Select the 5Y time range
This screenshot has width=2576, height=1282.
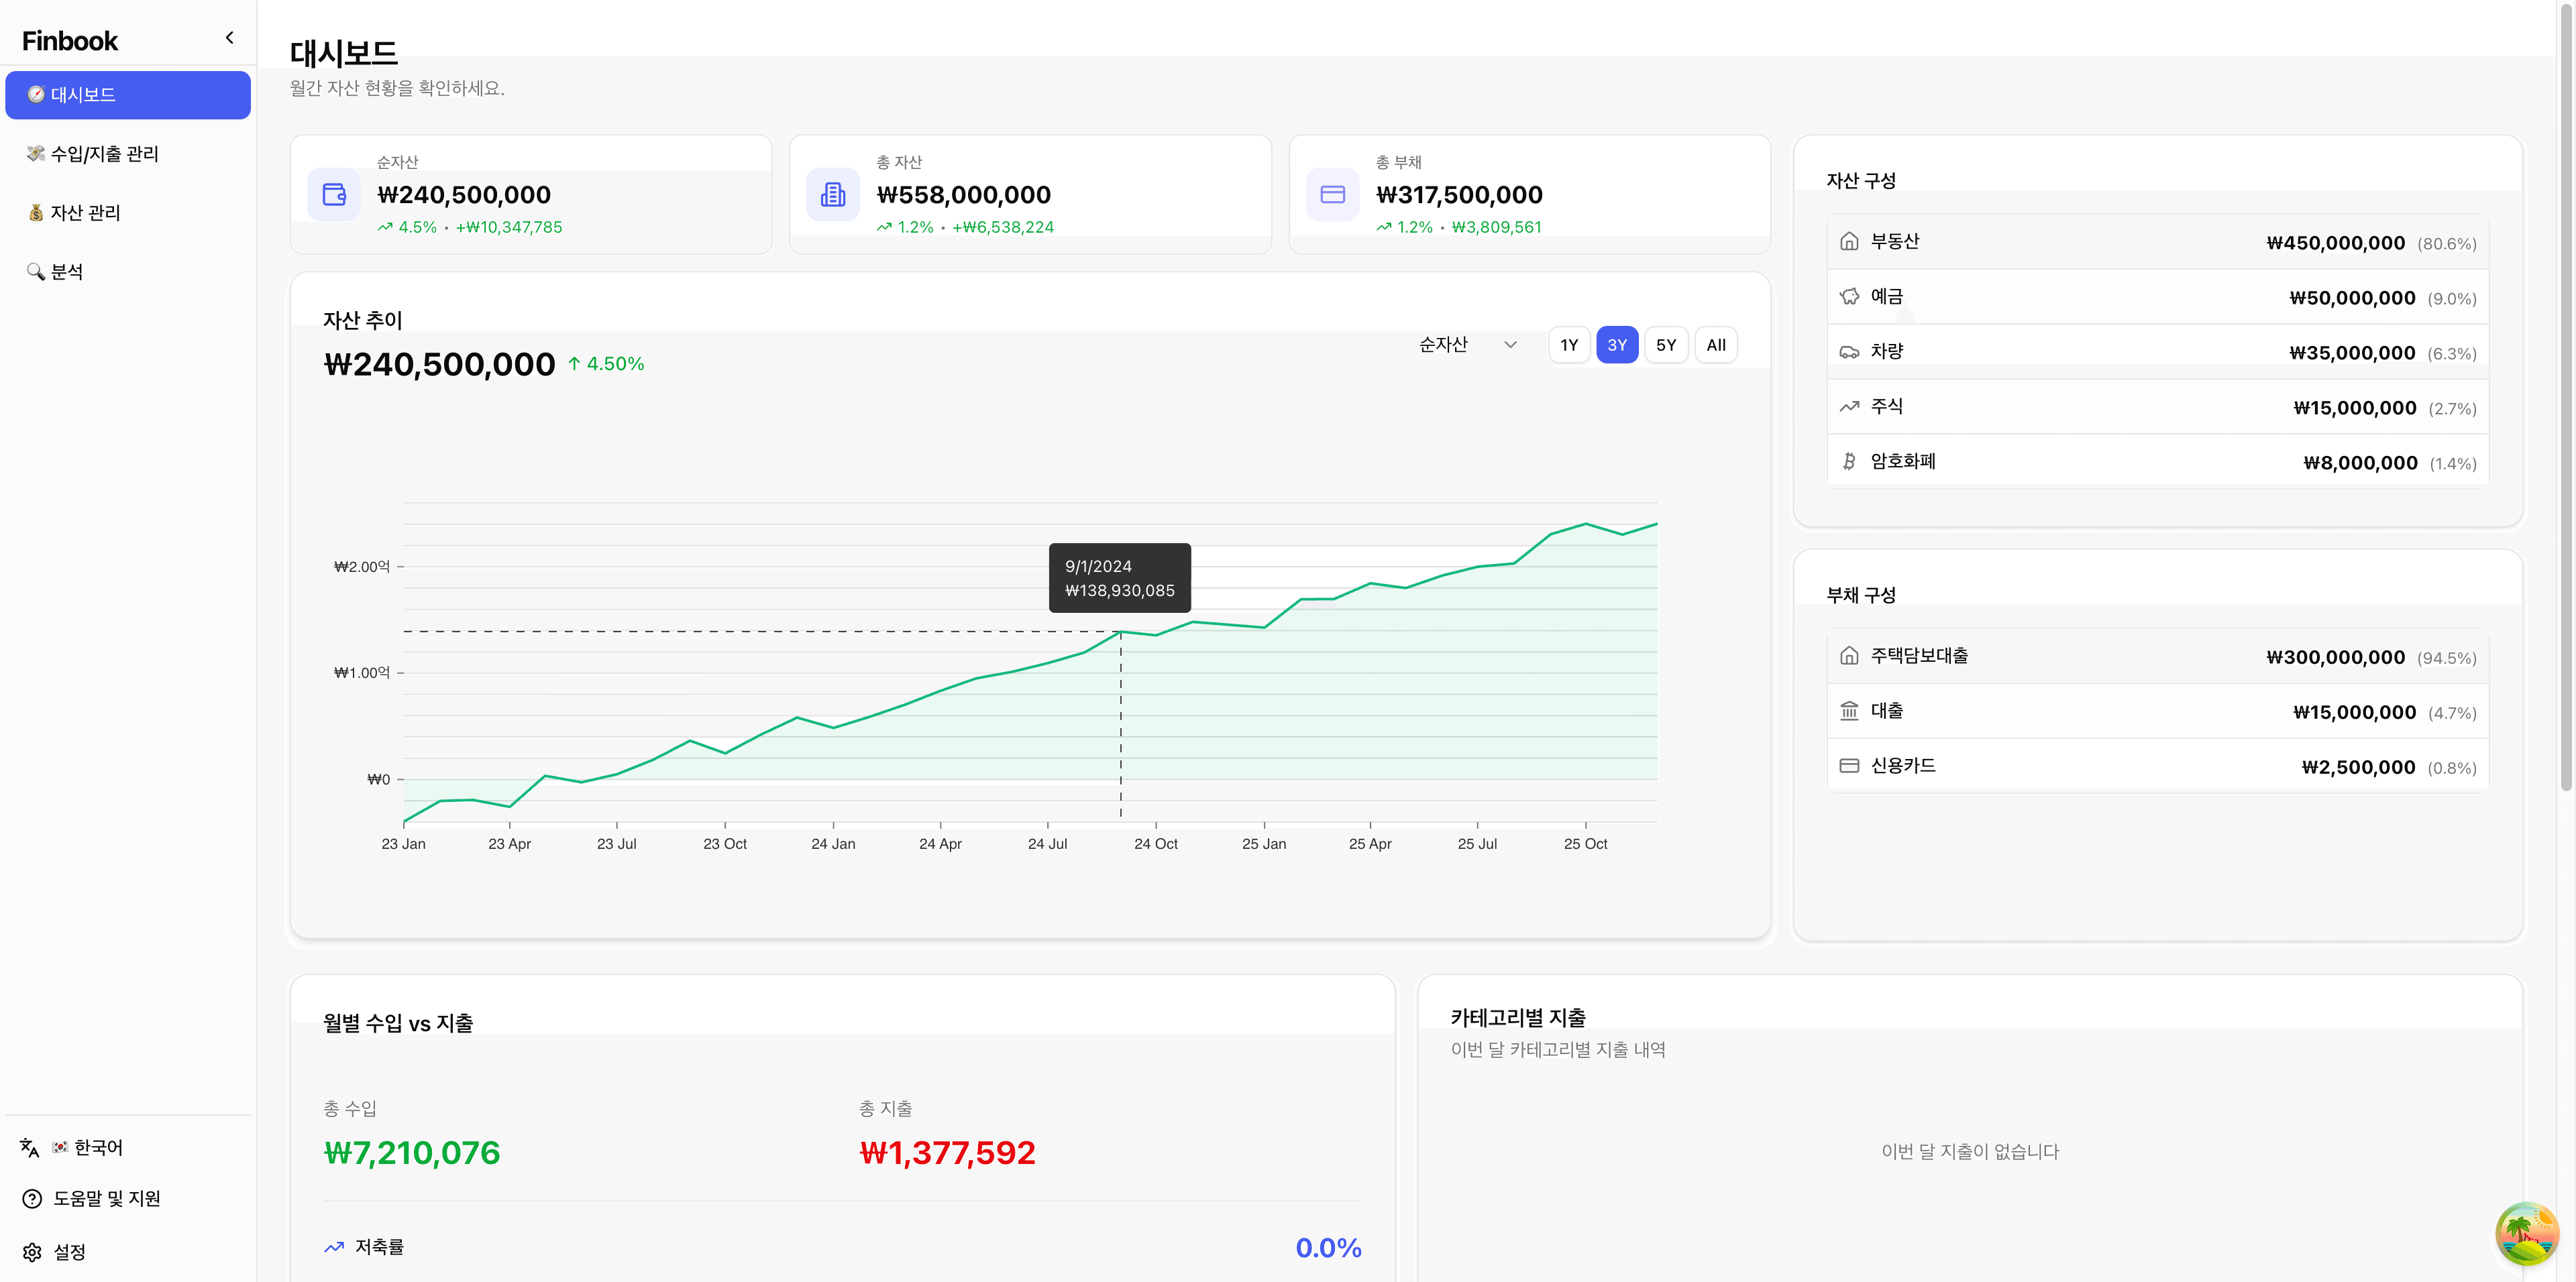1666,345
